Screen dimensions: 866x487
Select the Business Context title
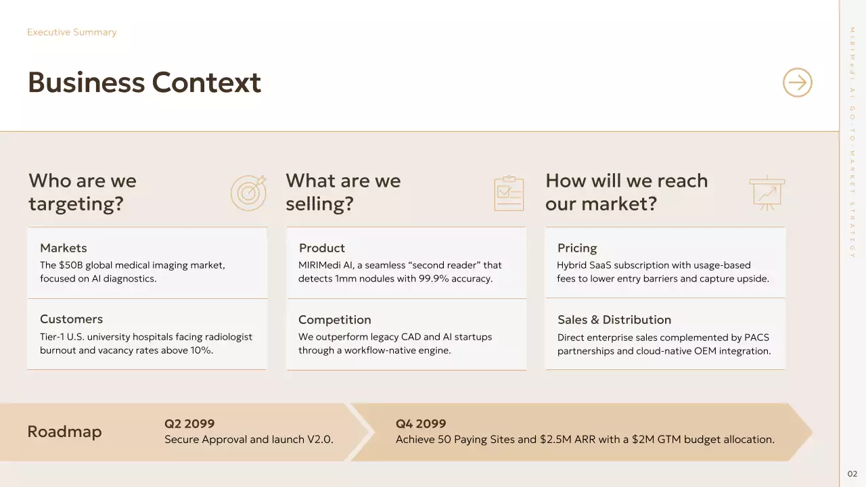144,83
